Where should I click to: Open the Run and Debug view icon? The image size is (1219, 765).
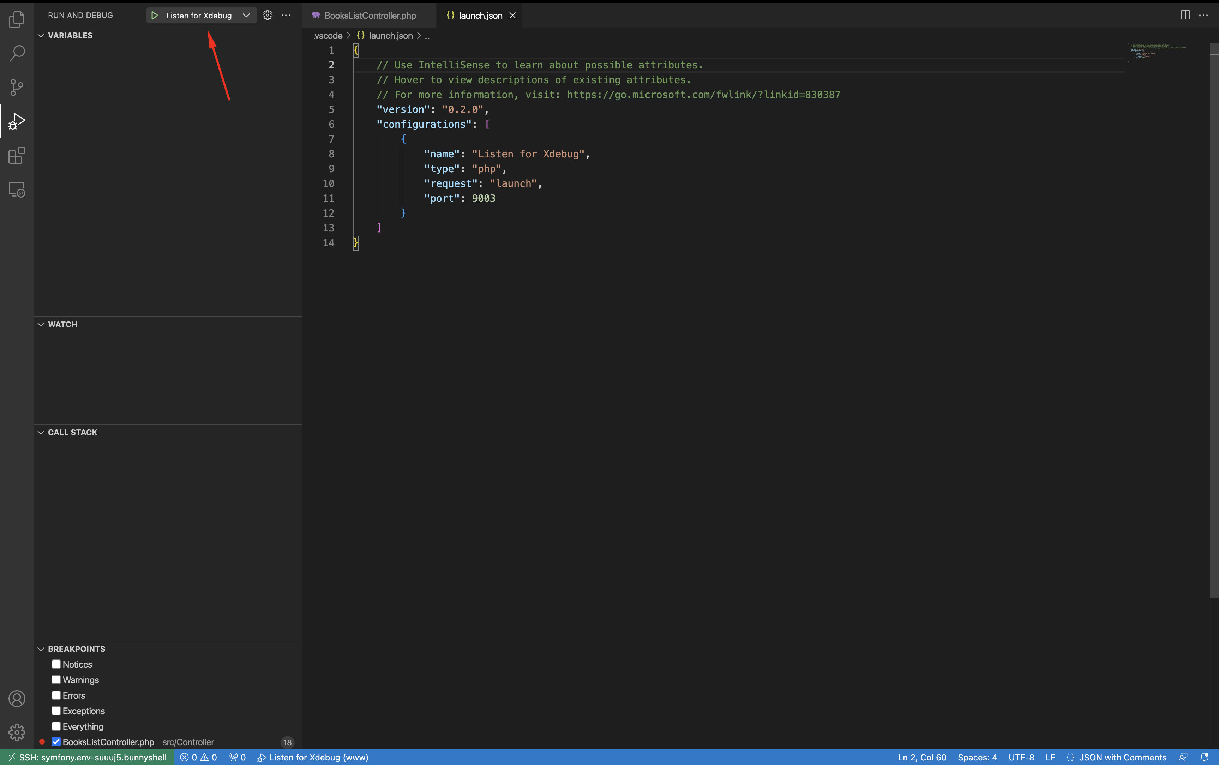click(x=17, y=121)
